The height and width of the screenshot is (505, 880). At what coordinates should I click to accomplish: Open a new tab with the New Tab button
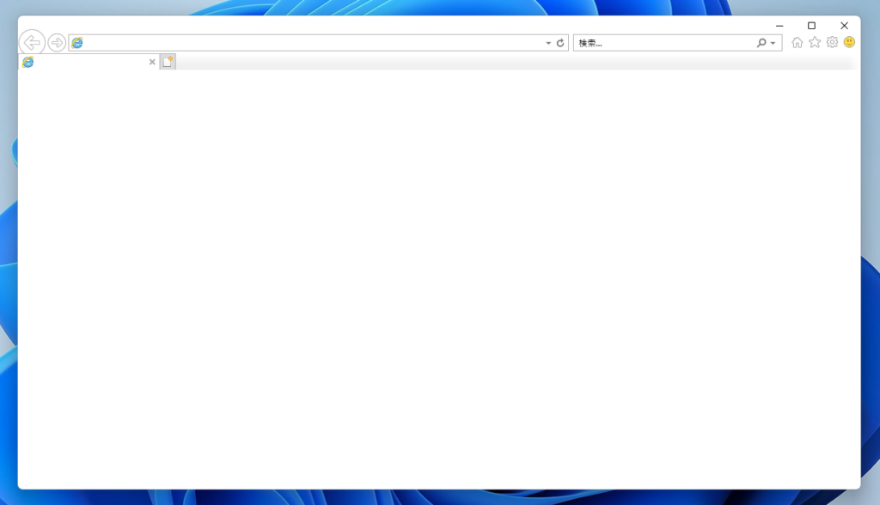tap(168, 62)
